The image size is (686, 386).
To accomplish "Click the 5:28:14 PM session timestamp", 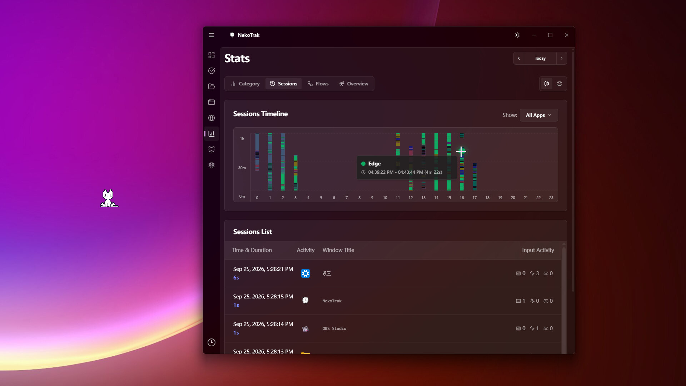I will (263, 324).
